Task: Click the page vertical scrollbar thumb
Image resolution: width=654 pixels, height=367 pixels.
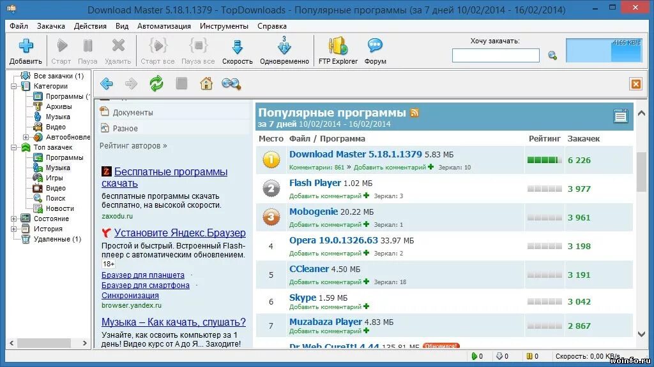Action: tap(641, 172)
